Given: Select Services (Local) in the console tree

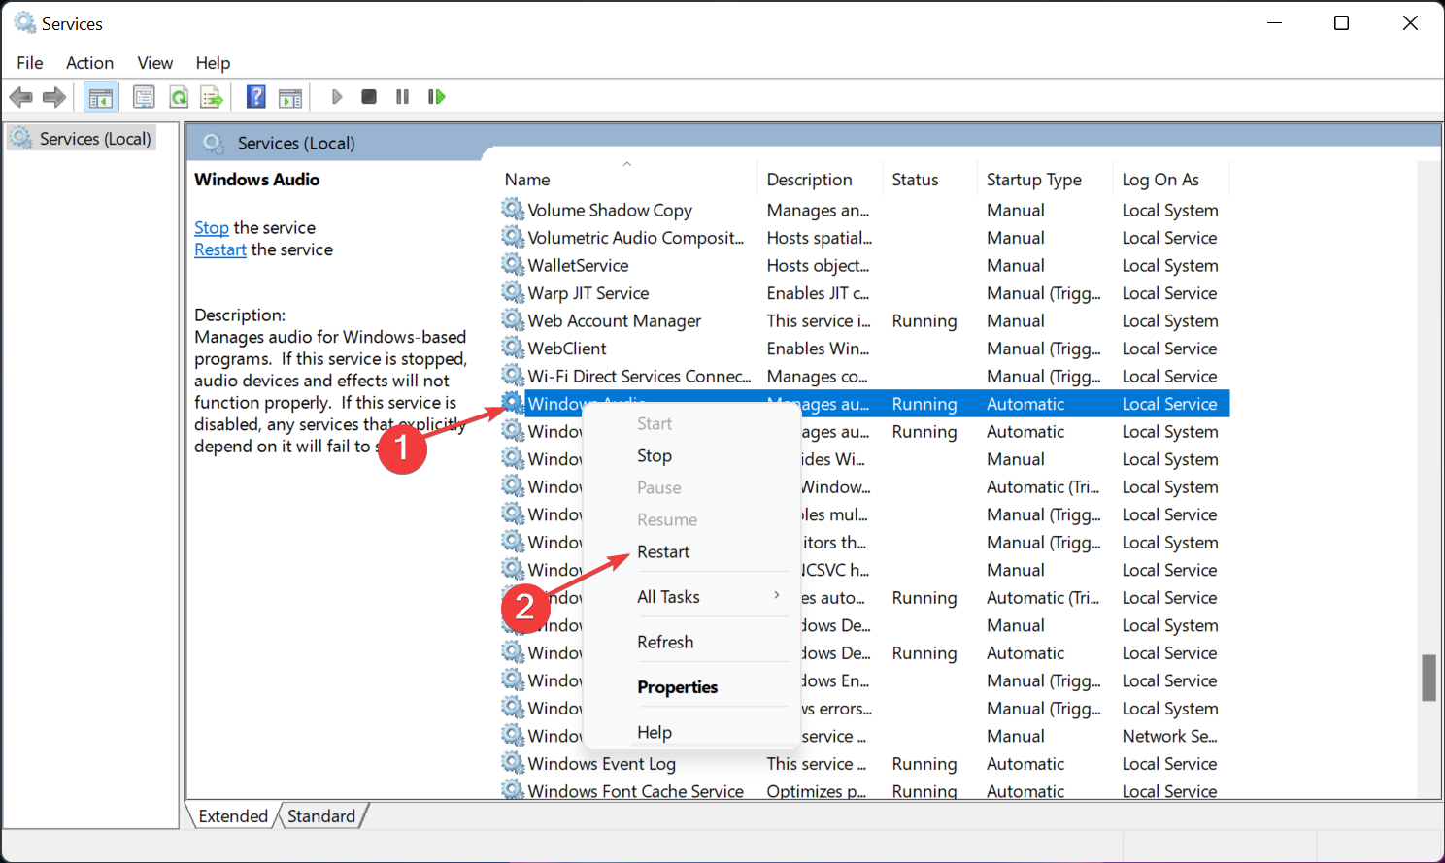Looking at the screenshot, I should [83, 139].
